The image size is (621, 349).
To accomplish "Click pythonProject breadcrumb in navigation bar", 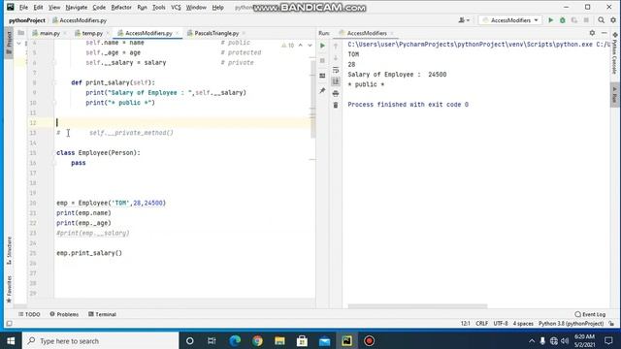I will 27,20.
